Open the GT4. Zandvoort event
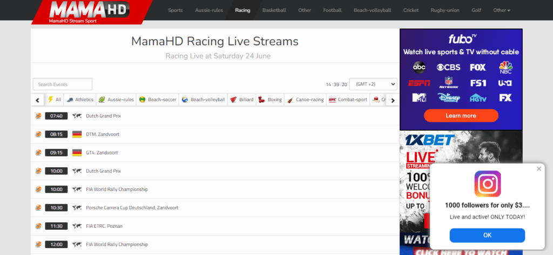This screenshot has width=553, height=255. pyautogui.click(x=102, y=153)
